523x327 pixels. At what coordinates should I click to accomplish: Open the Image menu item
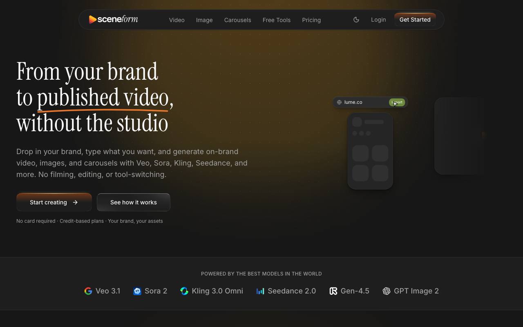point(204,20)
